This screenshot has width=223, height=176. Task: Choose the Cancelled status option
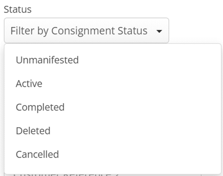point(37,154)
